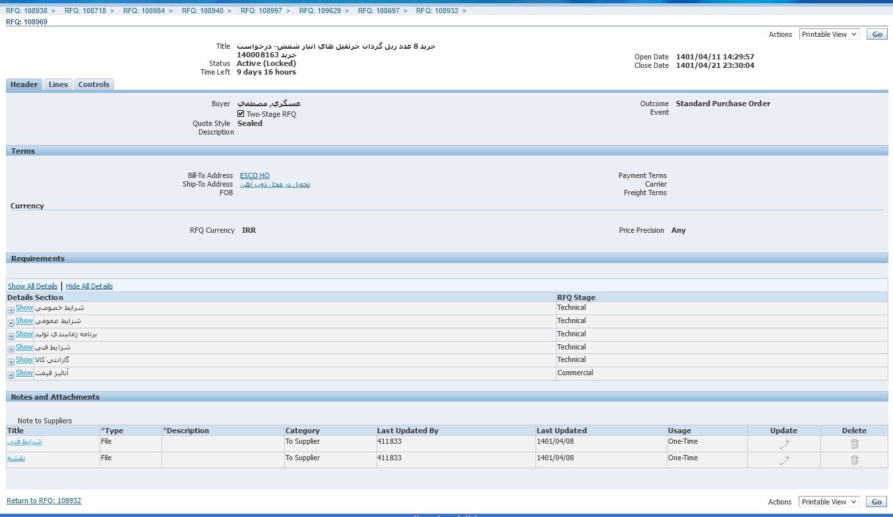Expand plus icon for شرايط خصوصي section
The width and height of the screenshot is (893, 517).
click(11, 310)
